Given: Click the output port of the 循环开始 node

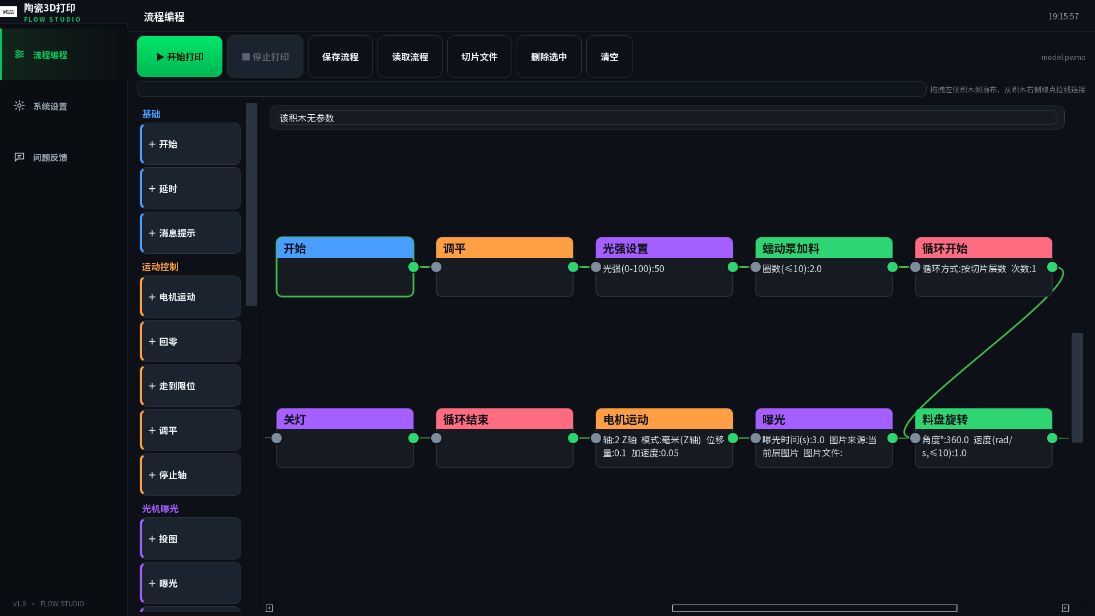Looking at the screenshot, I should [x=1052, y=267].
